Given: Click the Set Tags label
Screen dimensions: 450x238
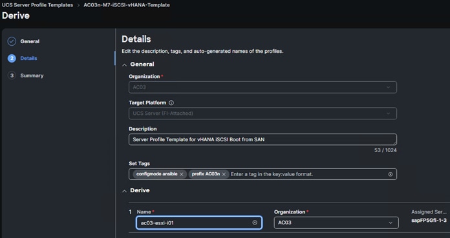Looking at the screenshot, I should [x=139, y=164].
